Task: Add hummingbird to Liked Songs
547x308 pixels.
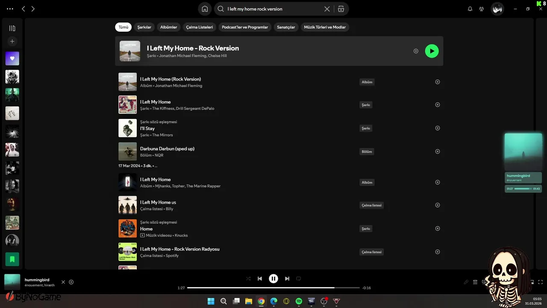Action: click(x=71, y=282)
